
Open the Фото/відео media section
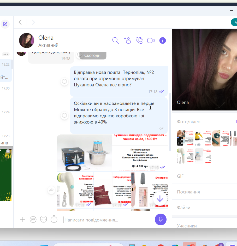tap(188, 122)
